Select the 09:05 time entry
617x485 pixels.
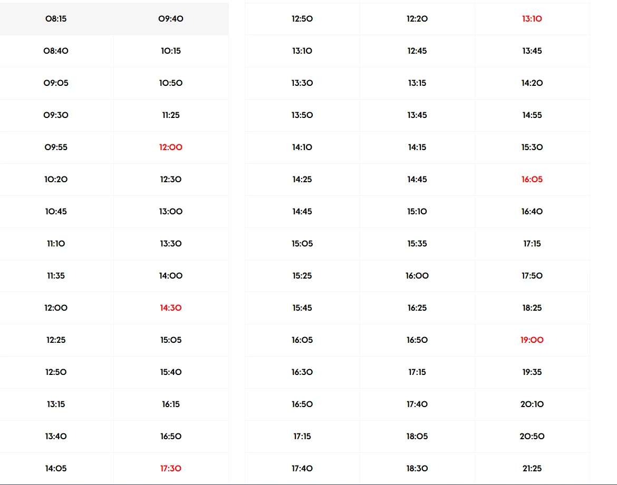(x=56, y=83)
